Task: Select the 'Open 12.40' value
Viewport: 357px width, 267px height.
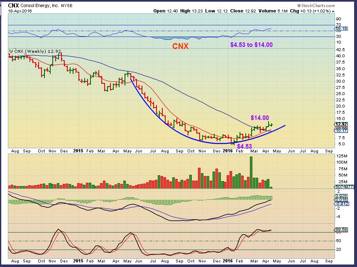Action: [x=166, y=11]
